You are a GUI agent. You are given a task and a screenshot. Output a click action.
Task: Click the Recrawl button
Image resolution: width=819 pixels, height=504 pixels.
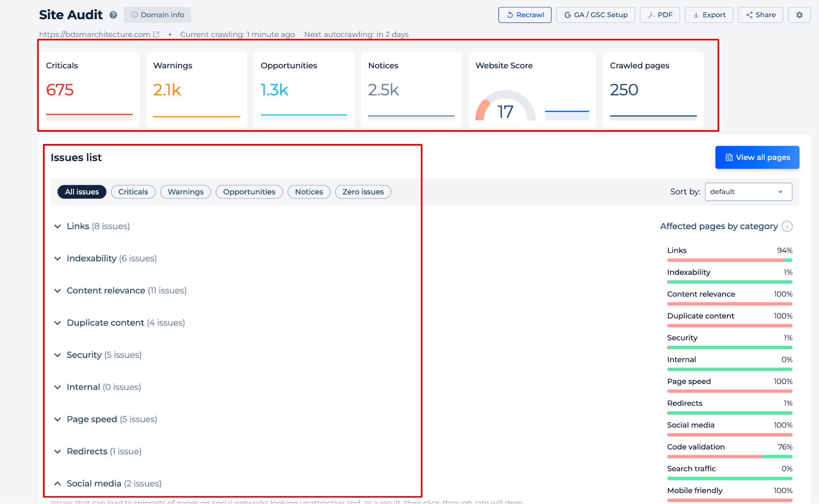(525, 15)
